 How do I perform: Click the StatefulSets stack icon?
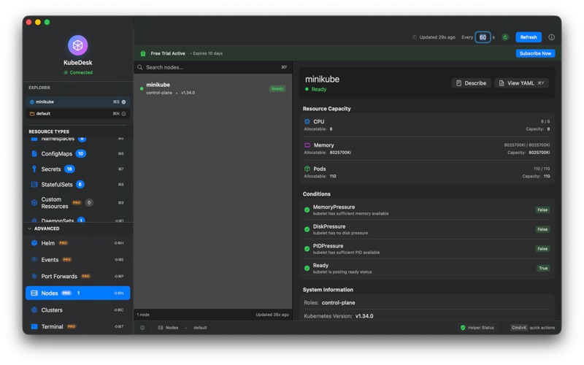[x=34, y=185]
